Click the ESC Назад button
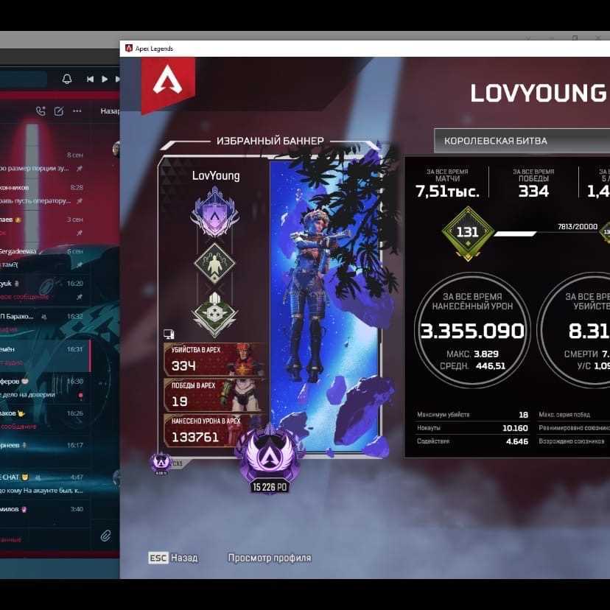This screenshot has width=610, height=610. [172, 558]
